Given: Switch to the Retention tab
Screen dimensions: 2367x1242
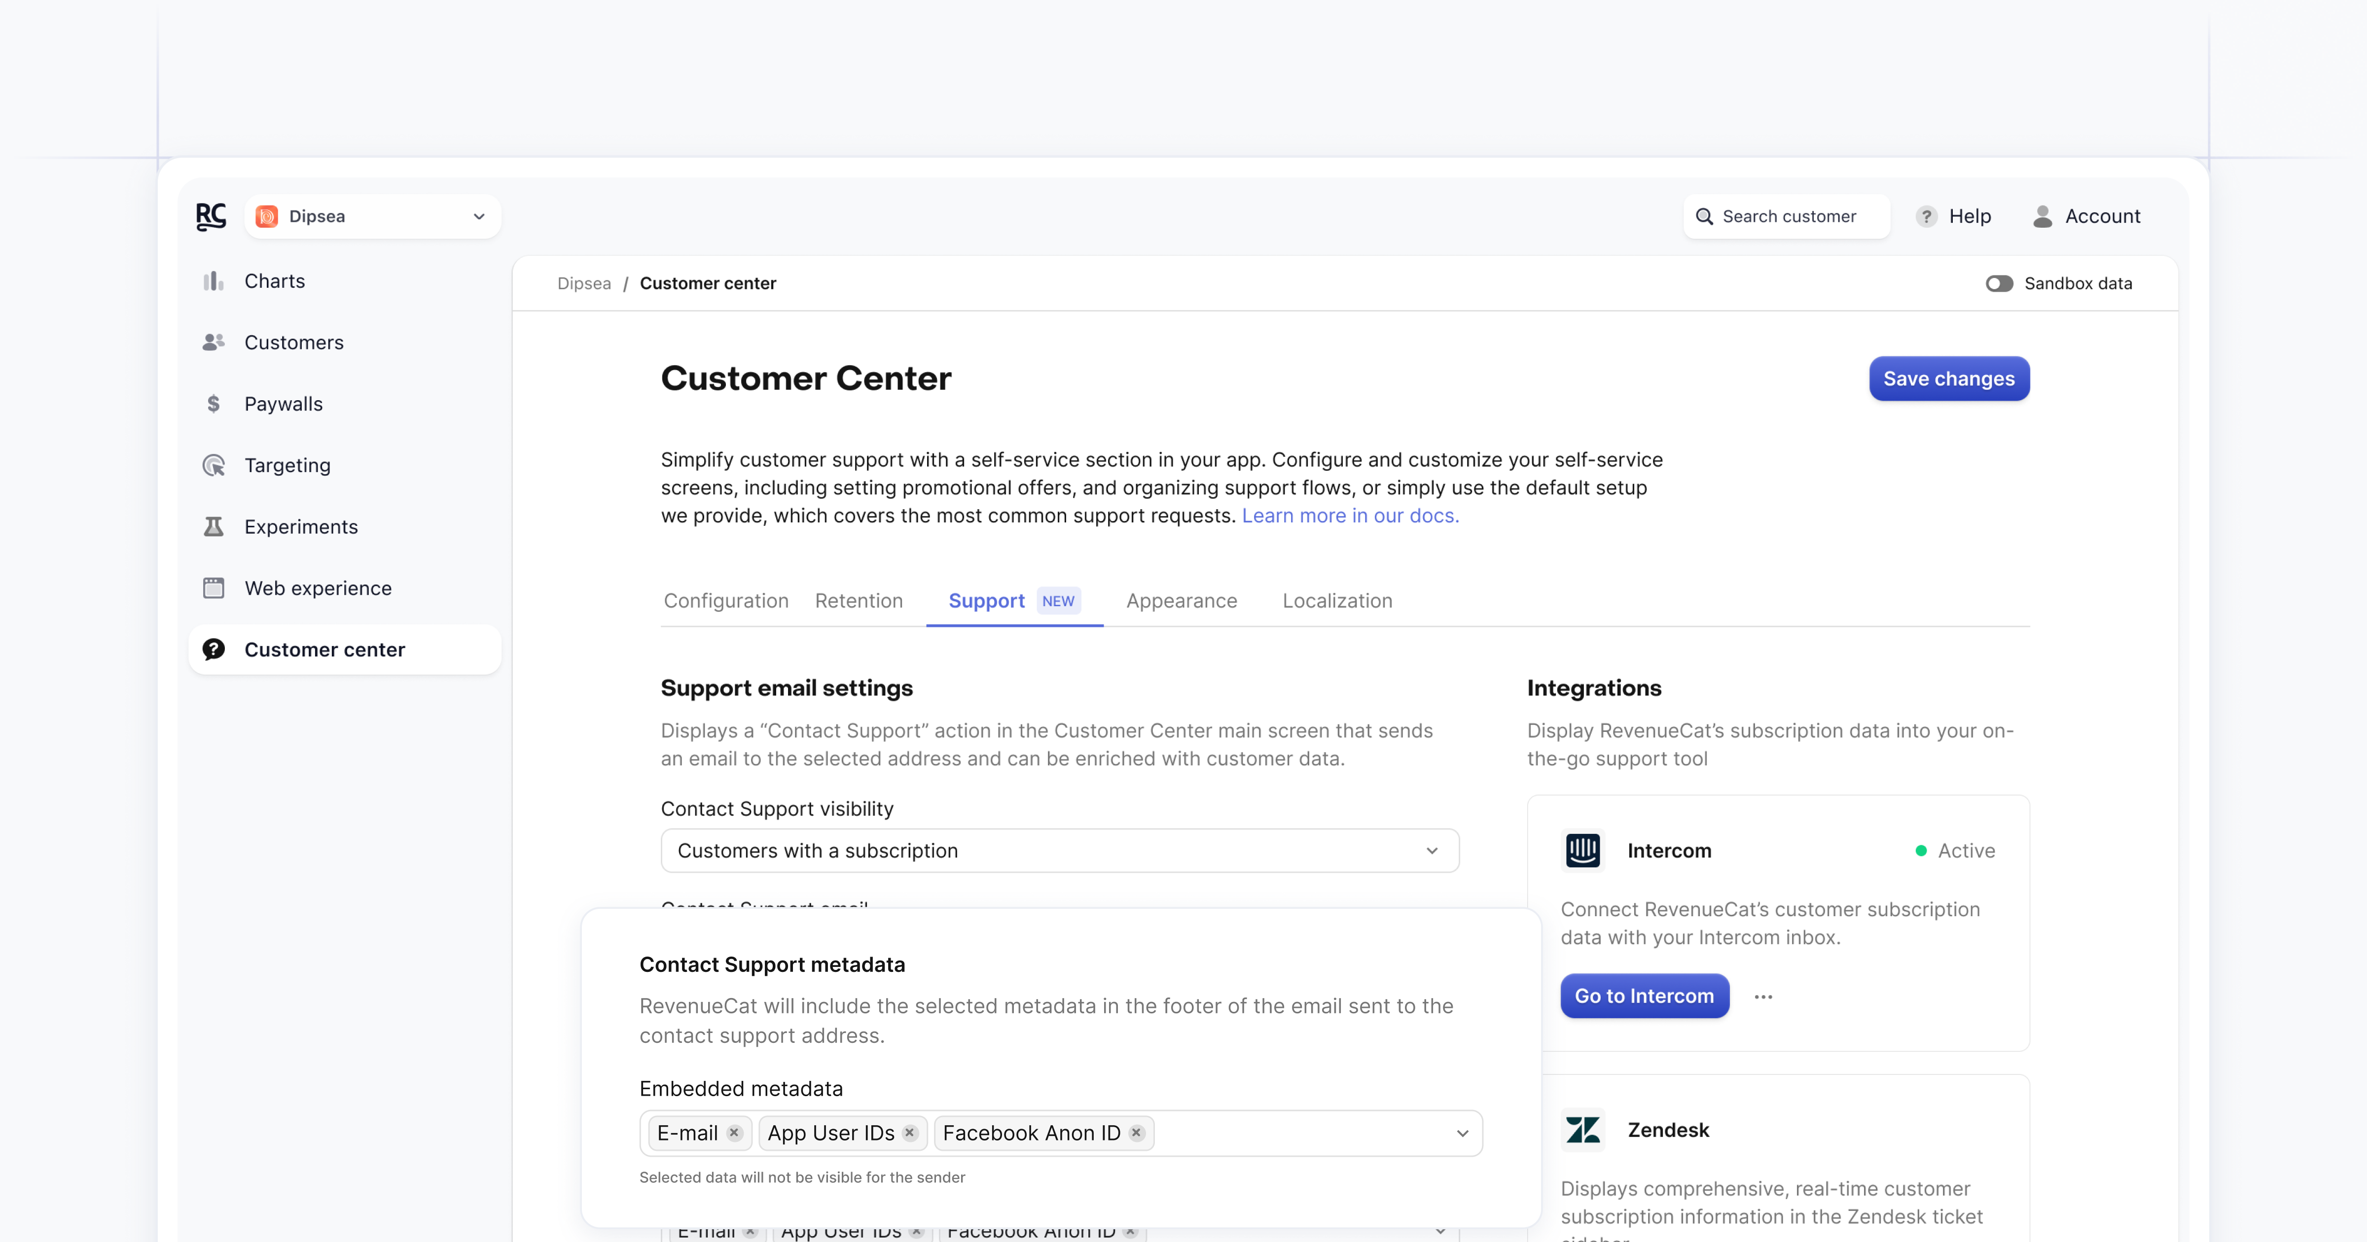Looking at the screenshot, I should point(858,601).
